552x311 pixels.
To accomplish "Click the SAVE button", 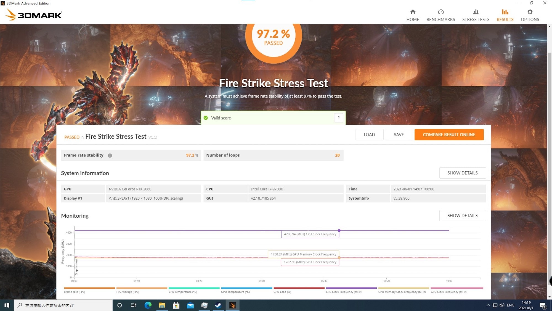I will [x=399, y=135].
